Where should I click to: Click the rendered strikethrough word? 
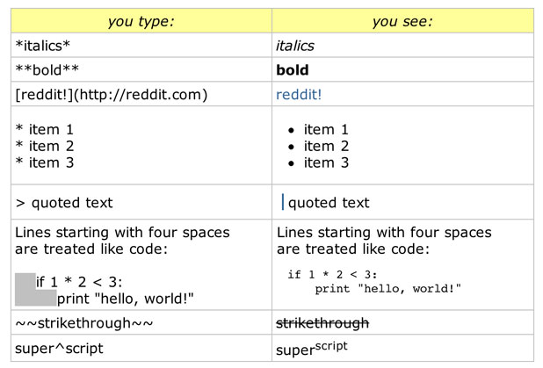[x=322, y=323]
